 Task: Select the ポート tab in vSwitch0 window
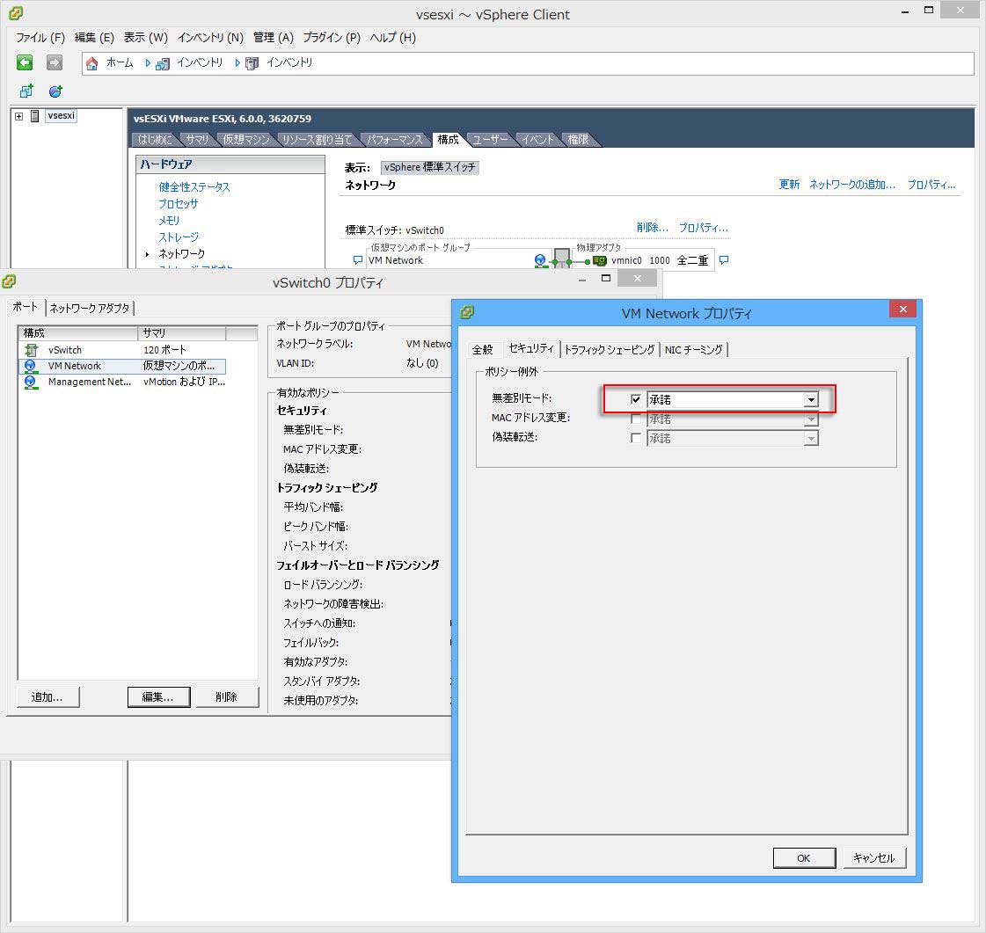[26, 307]
